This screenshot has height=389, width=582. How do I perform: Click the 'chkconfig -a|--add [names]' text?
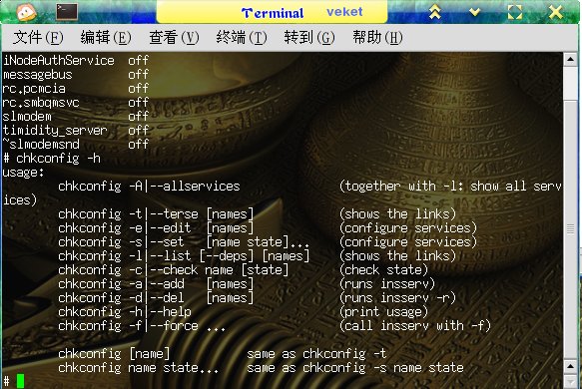click(x=156, y=284)
